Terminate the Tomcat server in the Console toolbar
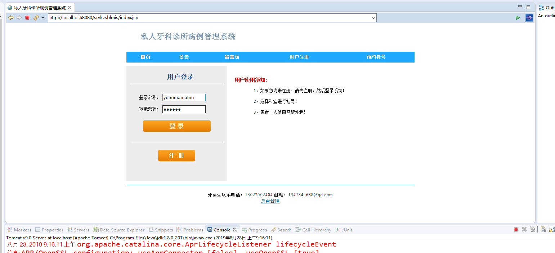Screen dimensions: 555x253 pos(516,229)
